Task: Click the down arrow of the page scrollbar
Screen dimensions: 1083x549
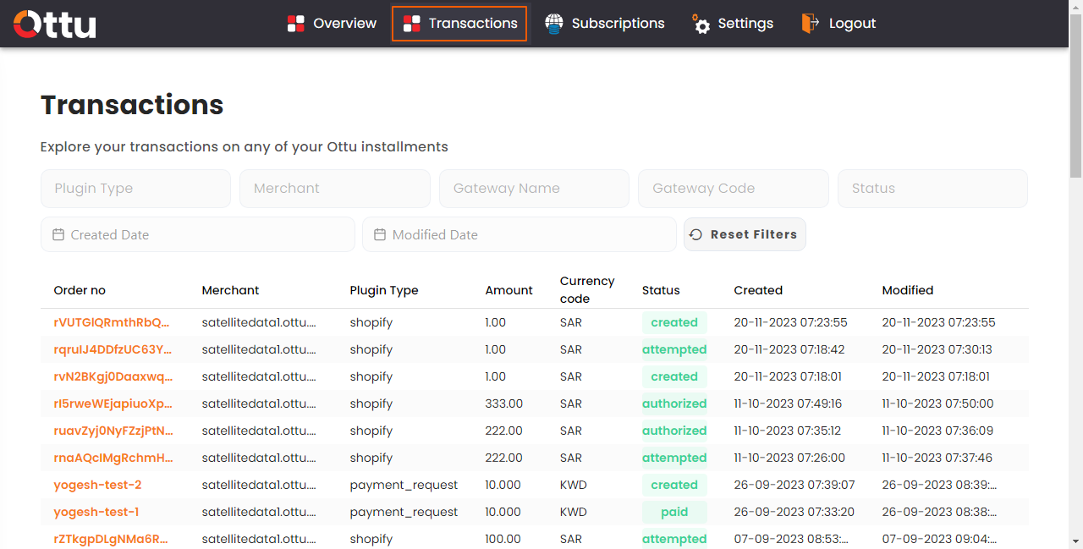Action: point(1075,541)
